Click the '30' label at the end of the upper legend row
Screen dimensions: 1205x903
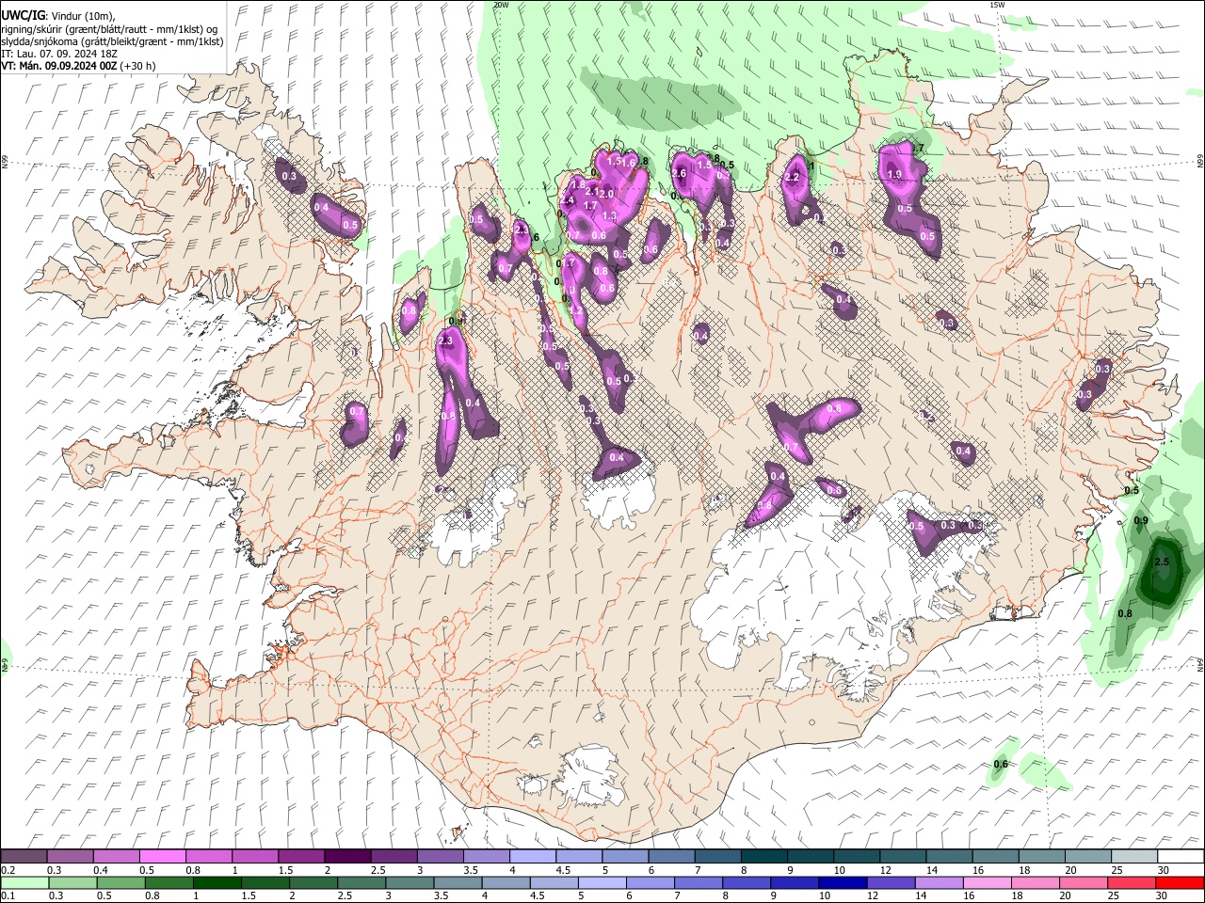point(1163,870)
